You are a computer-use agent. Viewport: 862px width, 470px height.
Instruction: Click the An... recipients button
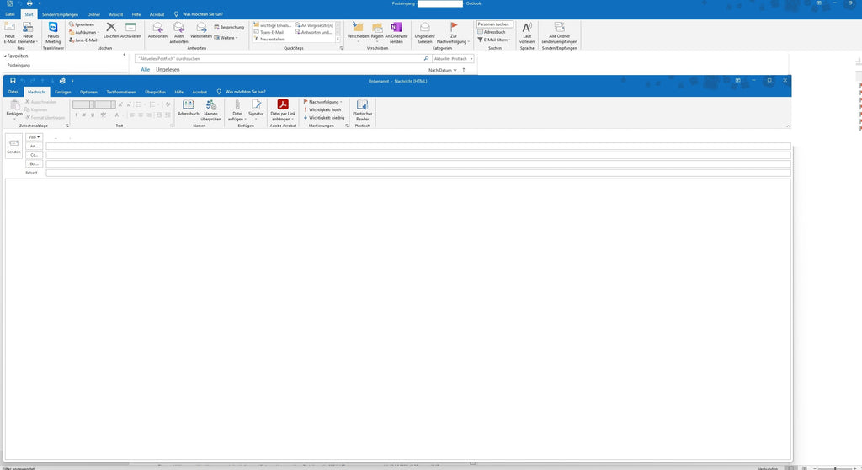34,146
